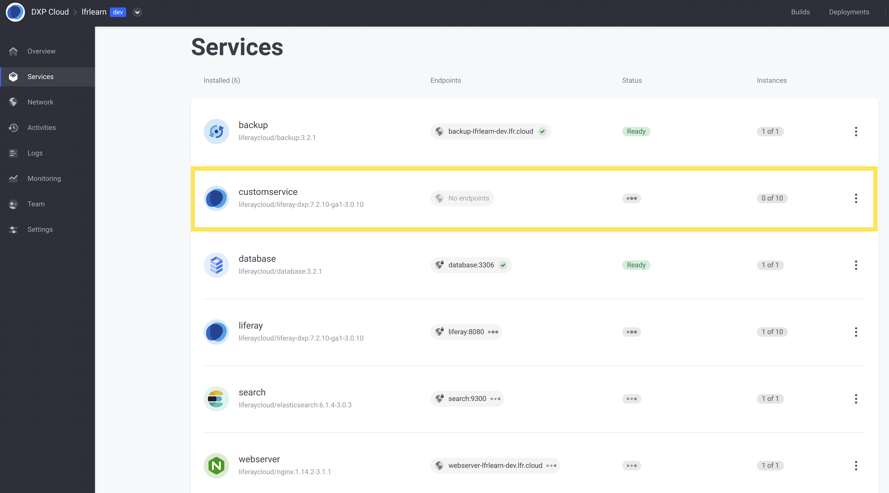Screen dimensions: 889x493
Task: Toggle database service ready status indicator
Action: 636,265
